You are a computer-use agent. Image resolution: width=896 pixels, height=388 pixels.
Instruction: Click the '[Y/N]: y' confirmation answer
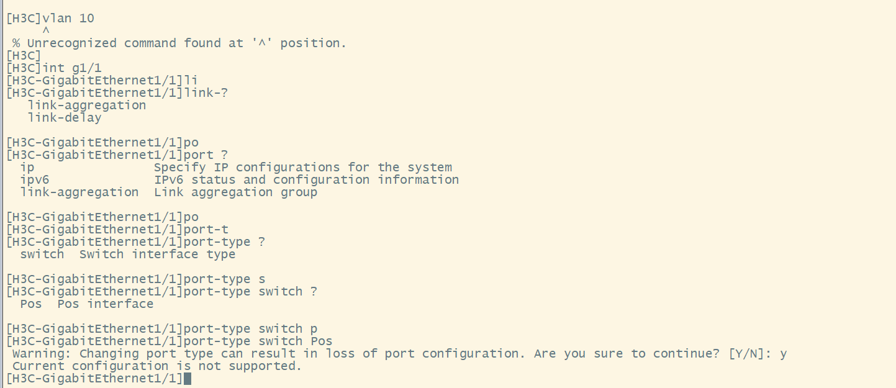pyautogui.click(x=759, y=354)
